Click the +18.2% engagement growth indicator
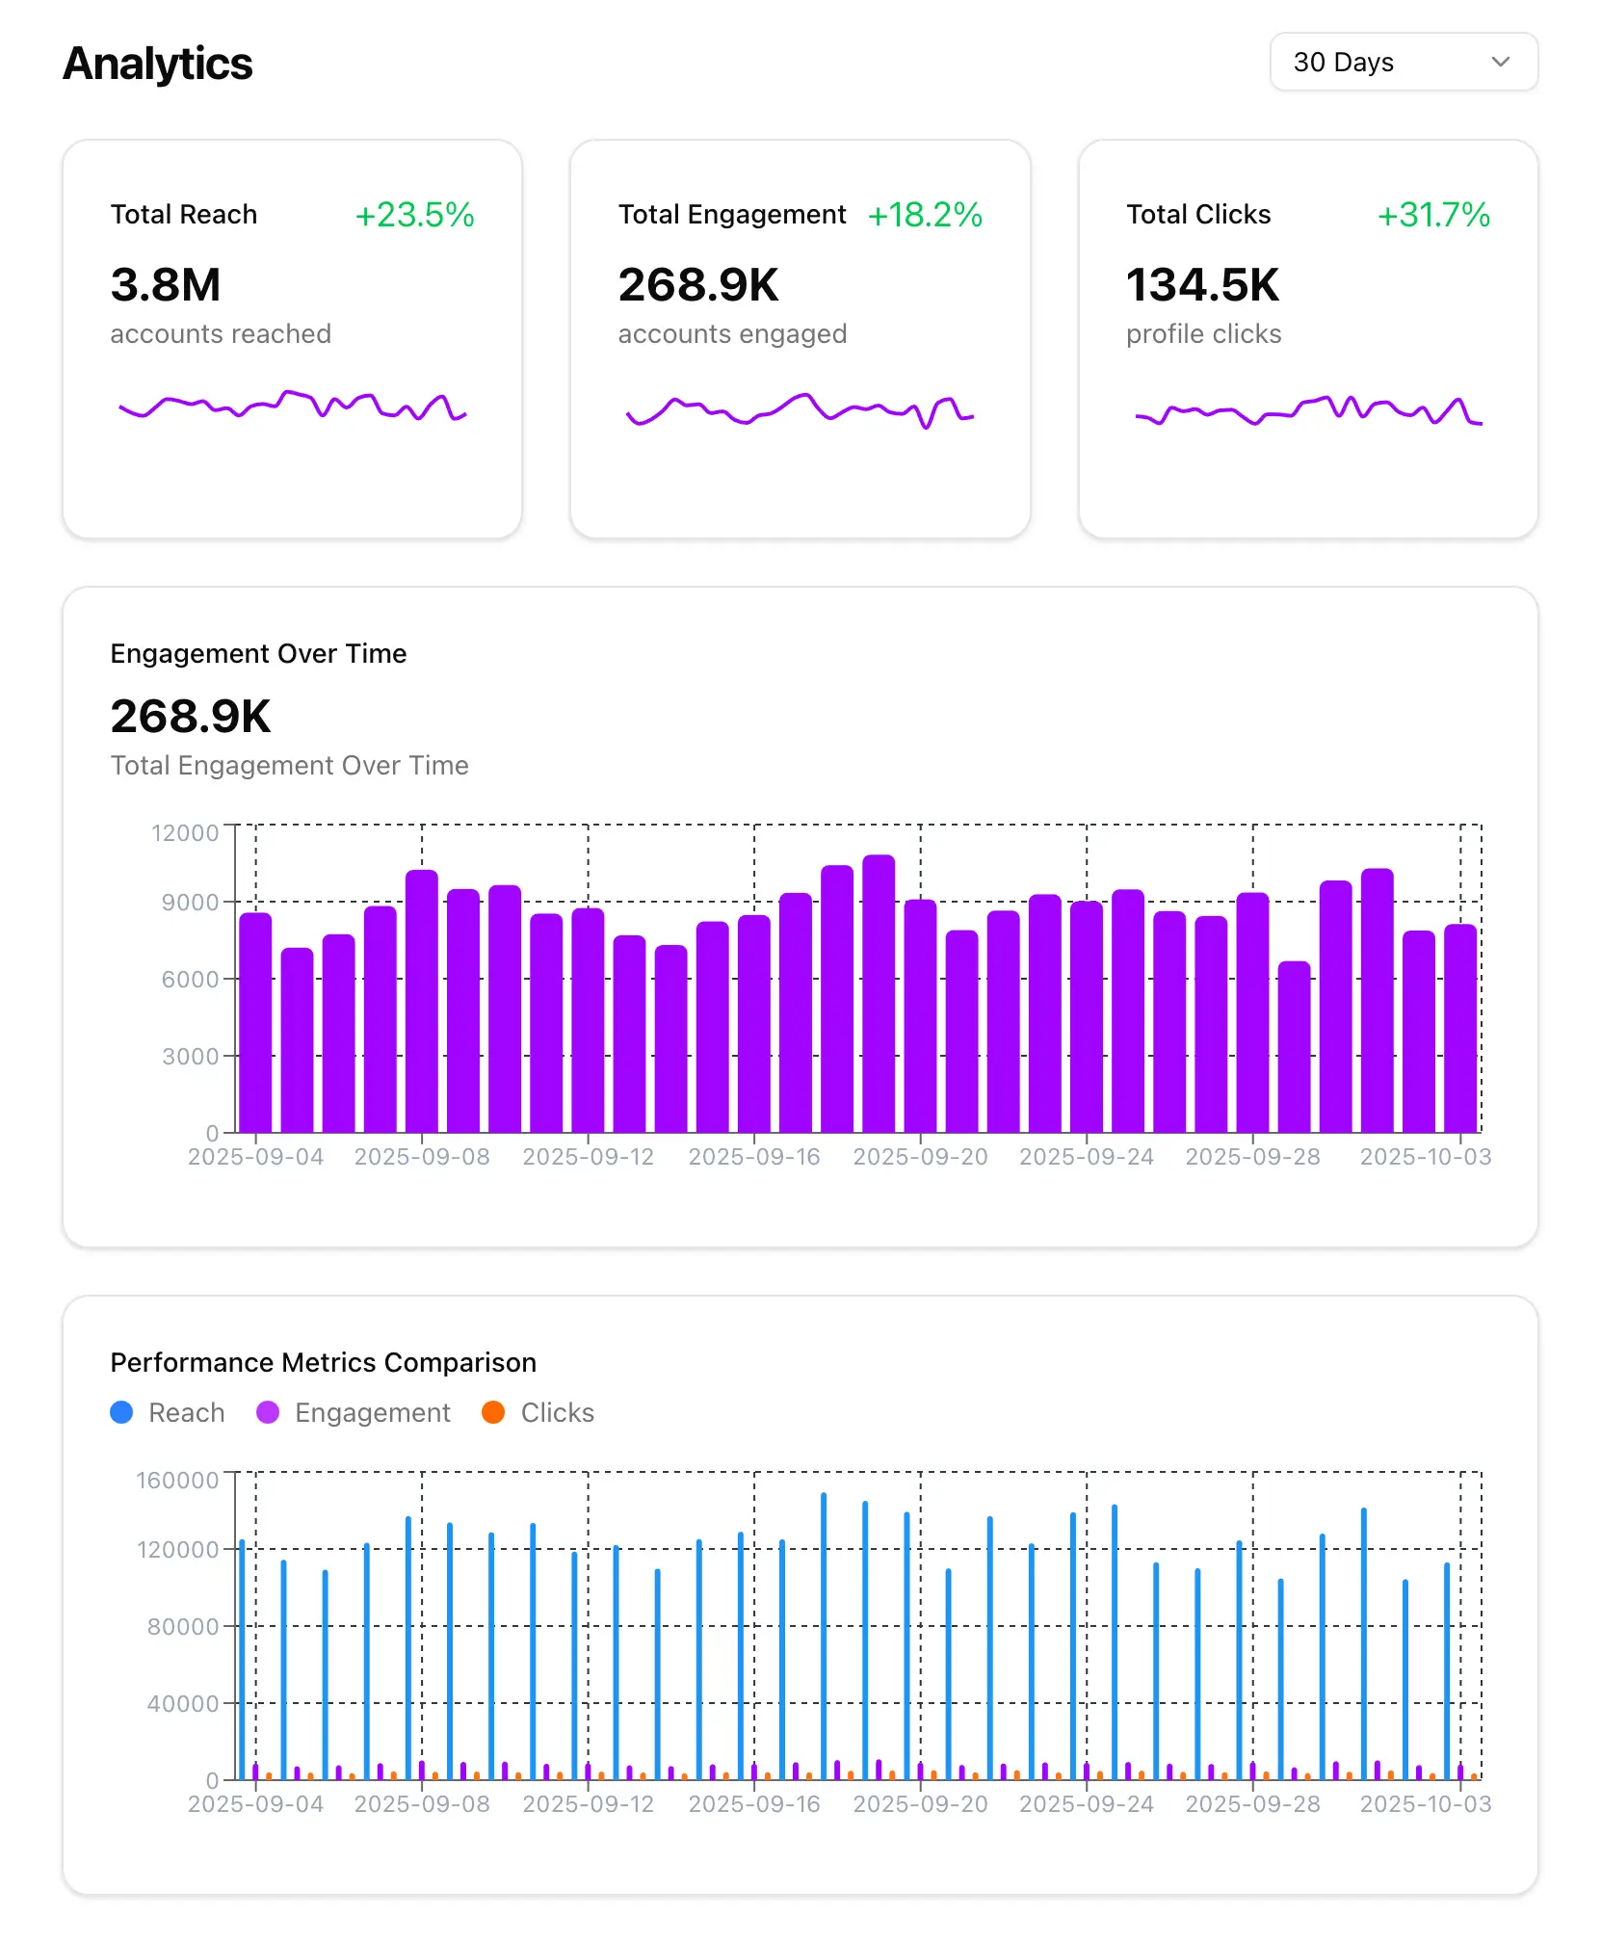This screenshot has height=1942, width=1601. point(924,215)
